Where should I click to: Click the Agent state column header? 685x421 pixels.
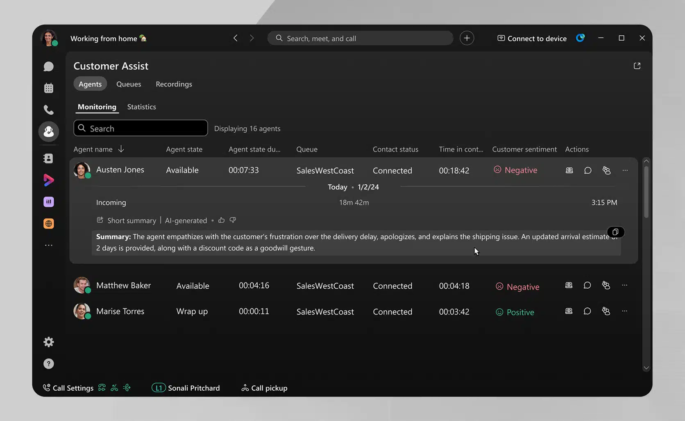(x=184, y=149)
